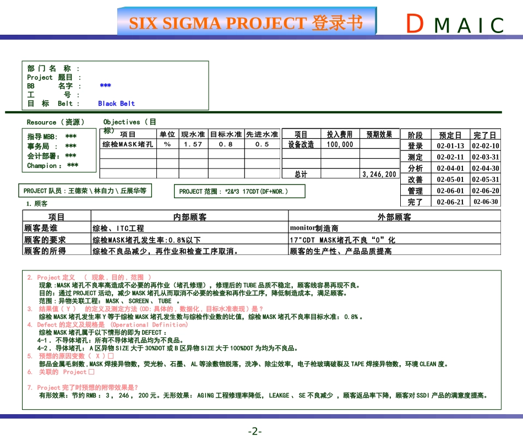
Task: Click the '顾客是谁' row label
Action: [x=57, y=228]
